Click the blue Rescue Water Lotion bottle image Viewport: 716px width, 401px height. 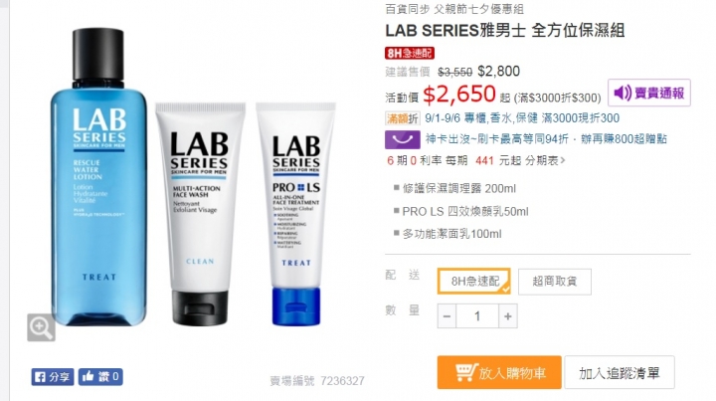pyautogui.click(x=98, y=177)
